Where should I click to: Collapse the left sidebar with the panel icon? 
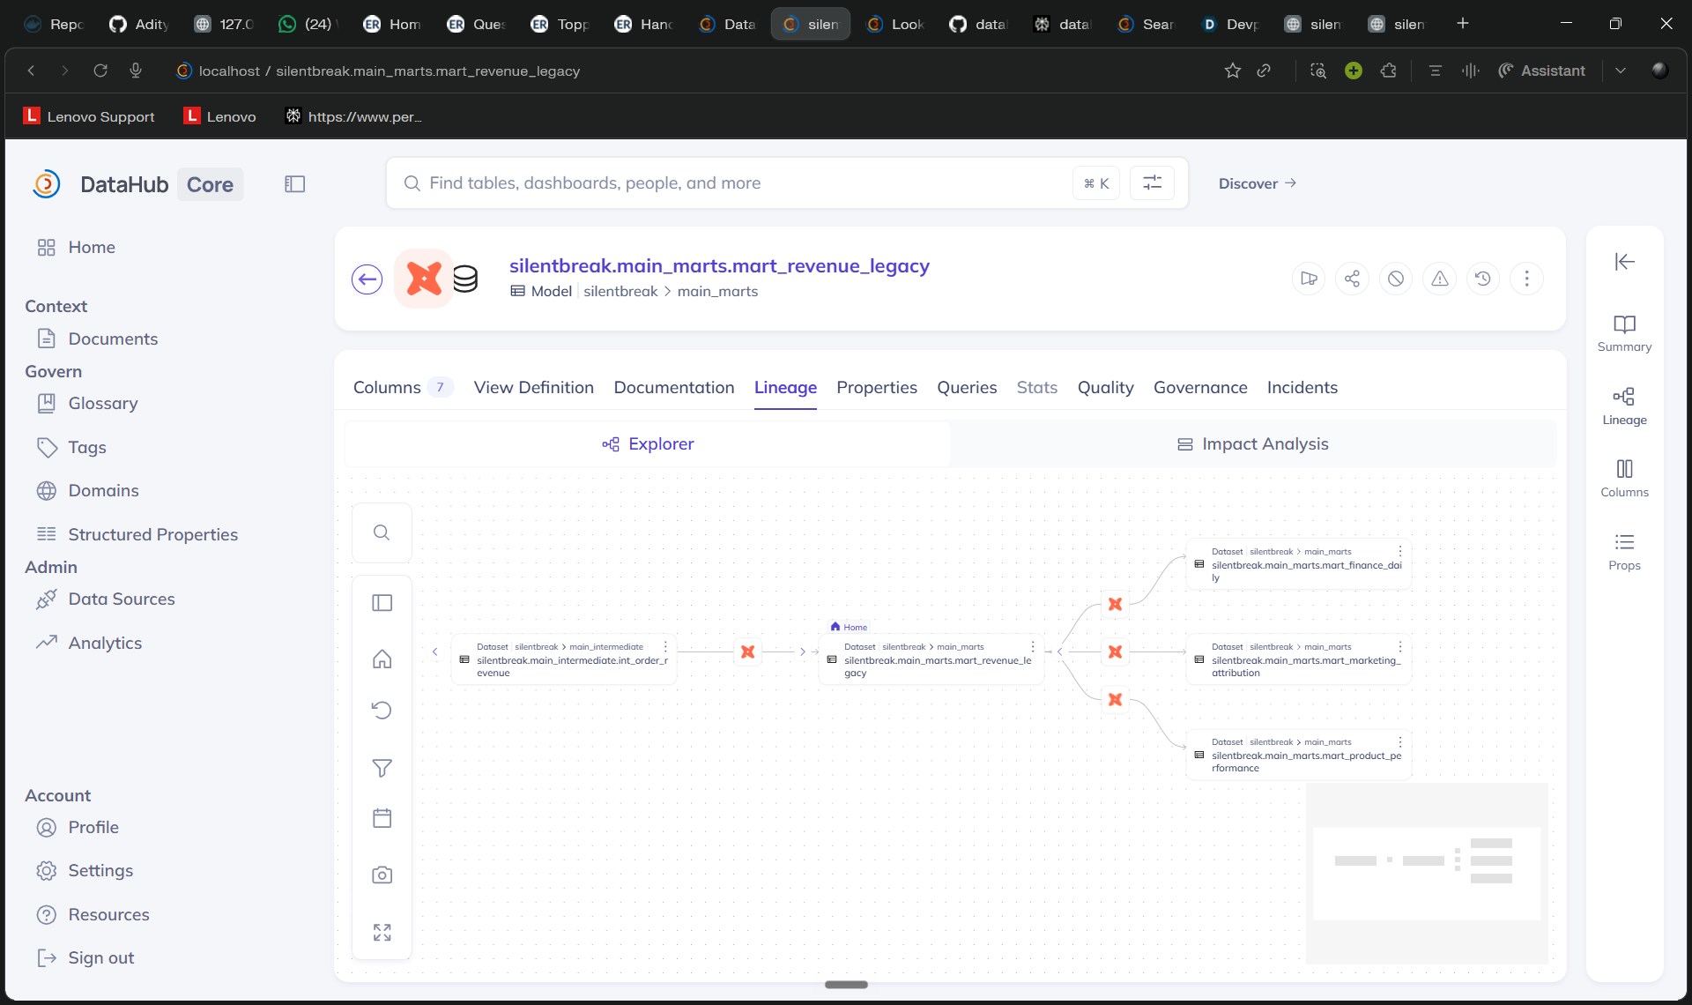[294, 184]
